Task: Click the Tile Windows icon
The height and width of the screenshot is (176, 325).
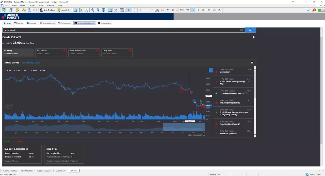Action: 104,10
